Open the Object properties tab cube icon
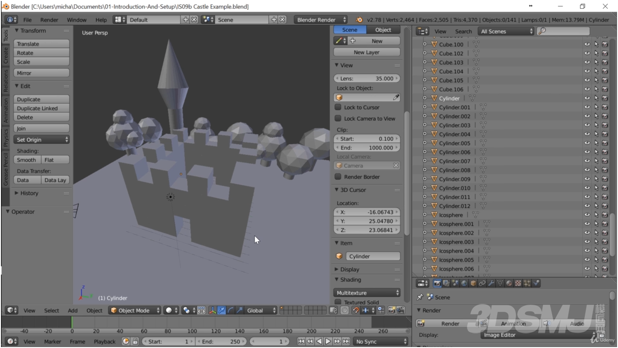The height and width of the screenshot is (348, 618). pyautogui.click(x=473, y=284)
